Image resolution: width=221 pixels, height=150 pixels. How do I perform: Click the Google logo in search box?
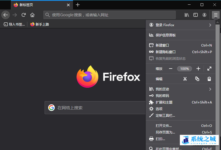51,108
